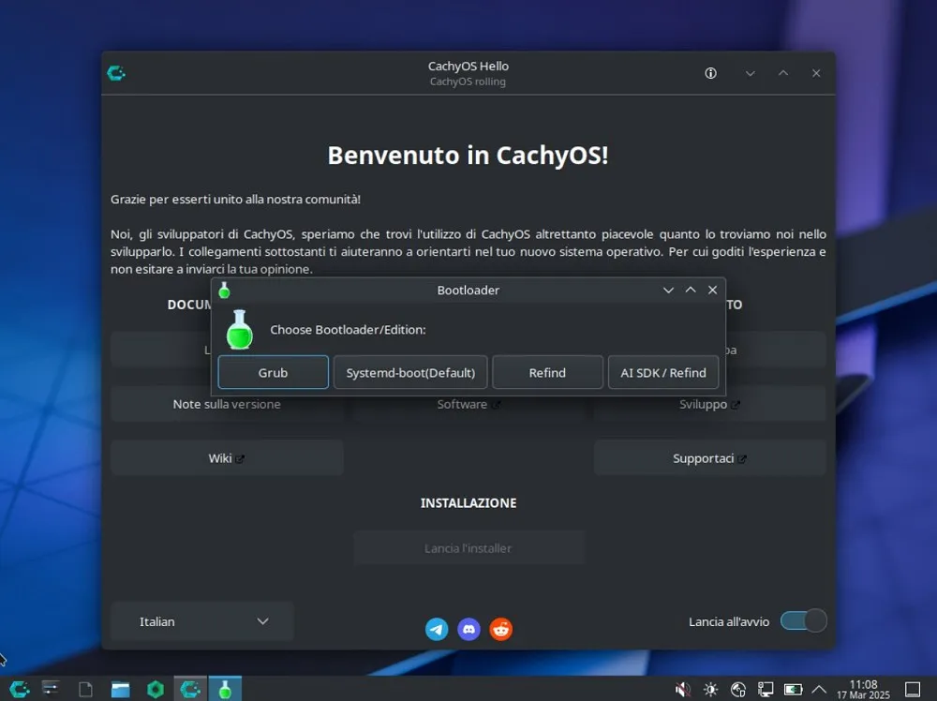This screenshot has width=937, height=701.
Task: Select the Grub bootloader option
Action: click(x=273, y=372)
